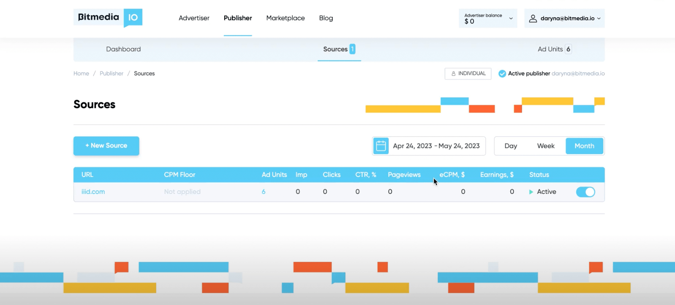Click the user profile avatar icon
This screenshot has height=305, width=675.
coord(533,19)
